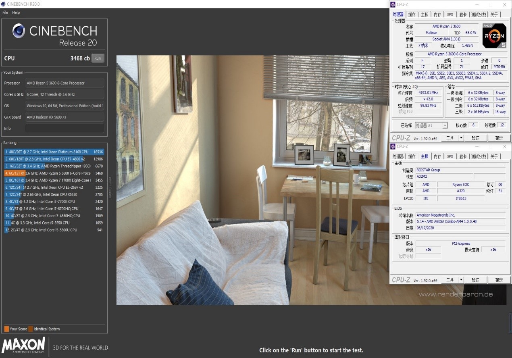Click the Ryzen 5 logo in CPU-Z
Viewport: 512px width, 358px height.
click(494, 35)
